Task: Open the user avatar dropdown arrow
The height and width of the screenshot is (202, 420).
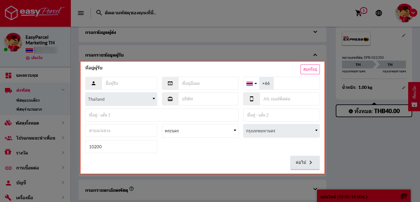Action: click(x=413, y=13)
